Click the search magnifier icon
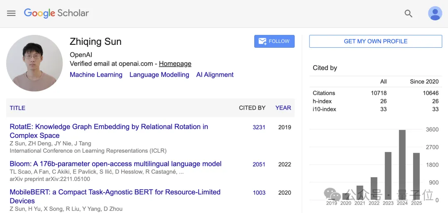This screenshot has height=213, width=448. pos(408,13)
